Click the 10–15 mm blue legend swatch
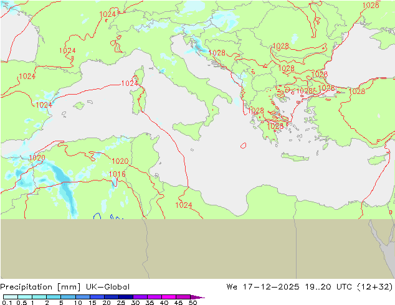The height and width of the screenshot is (305, 395). pyautogui.click(x=83, y=297)
